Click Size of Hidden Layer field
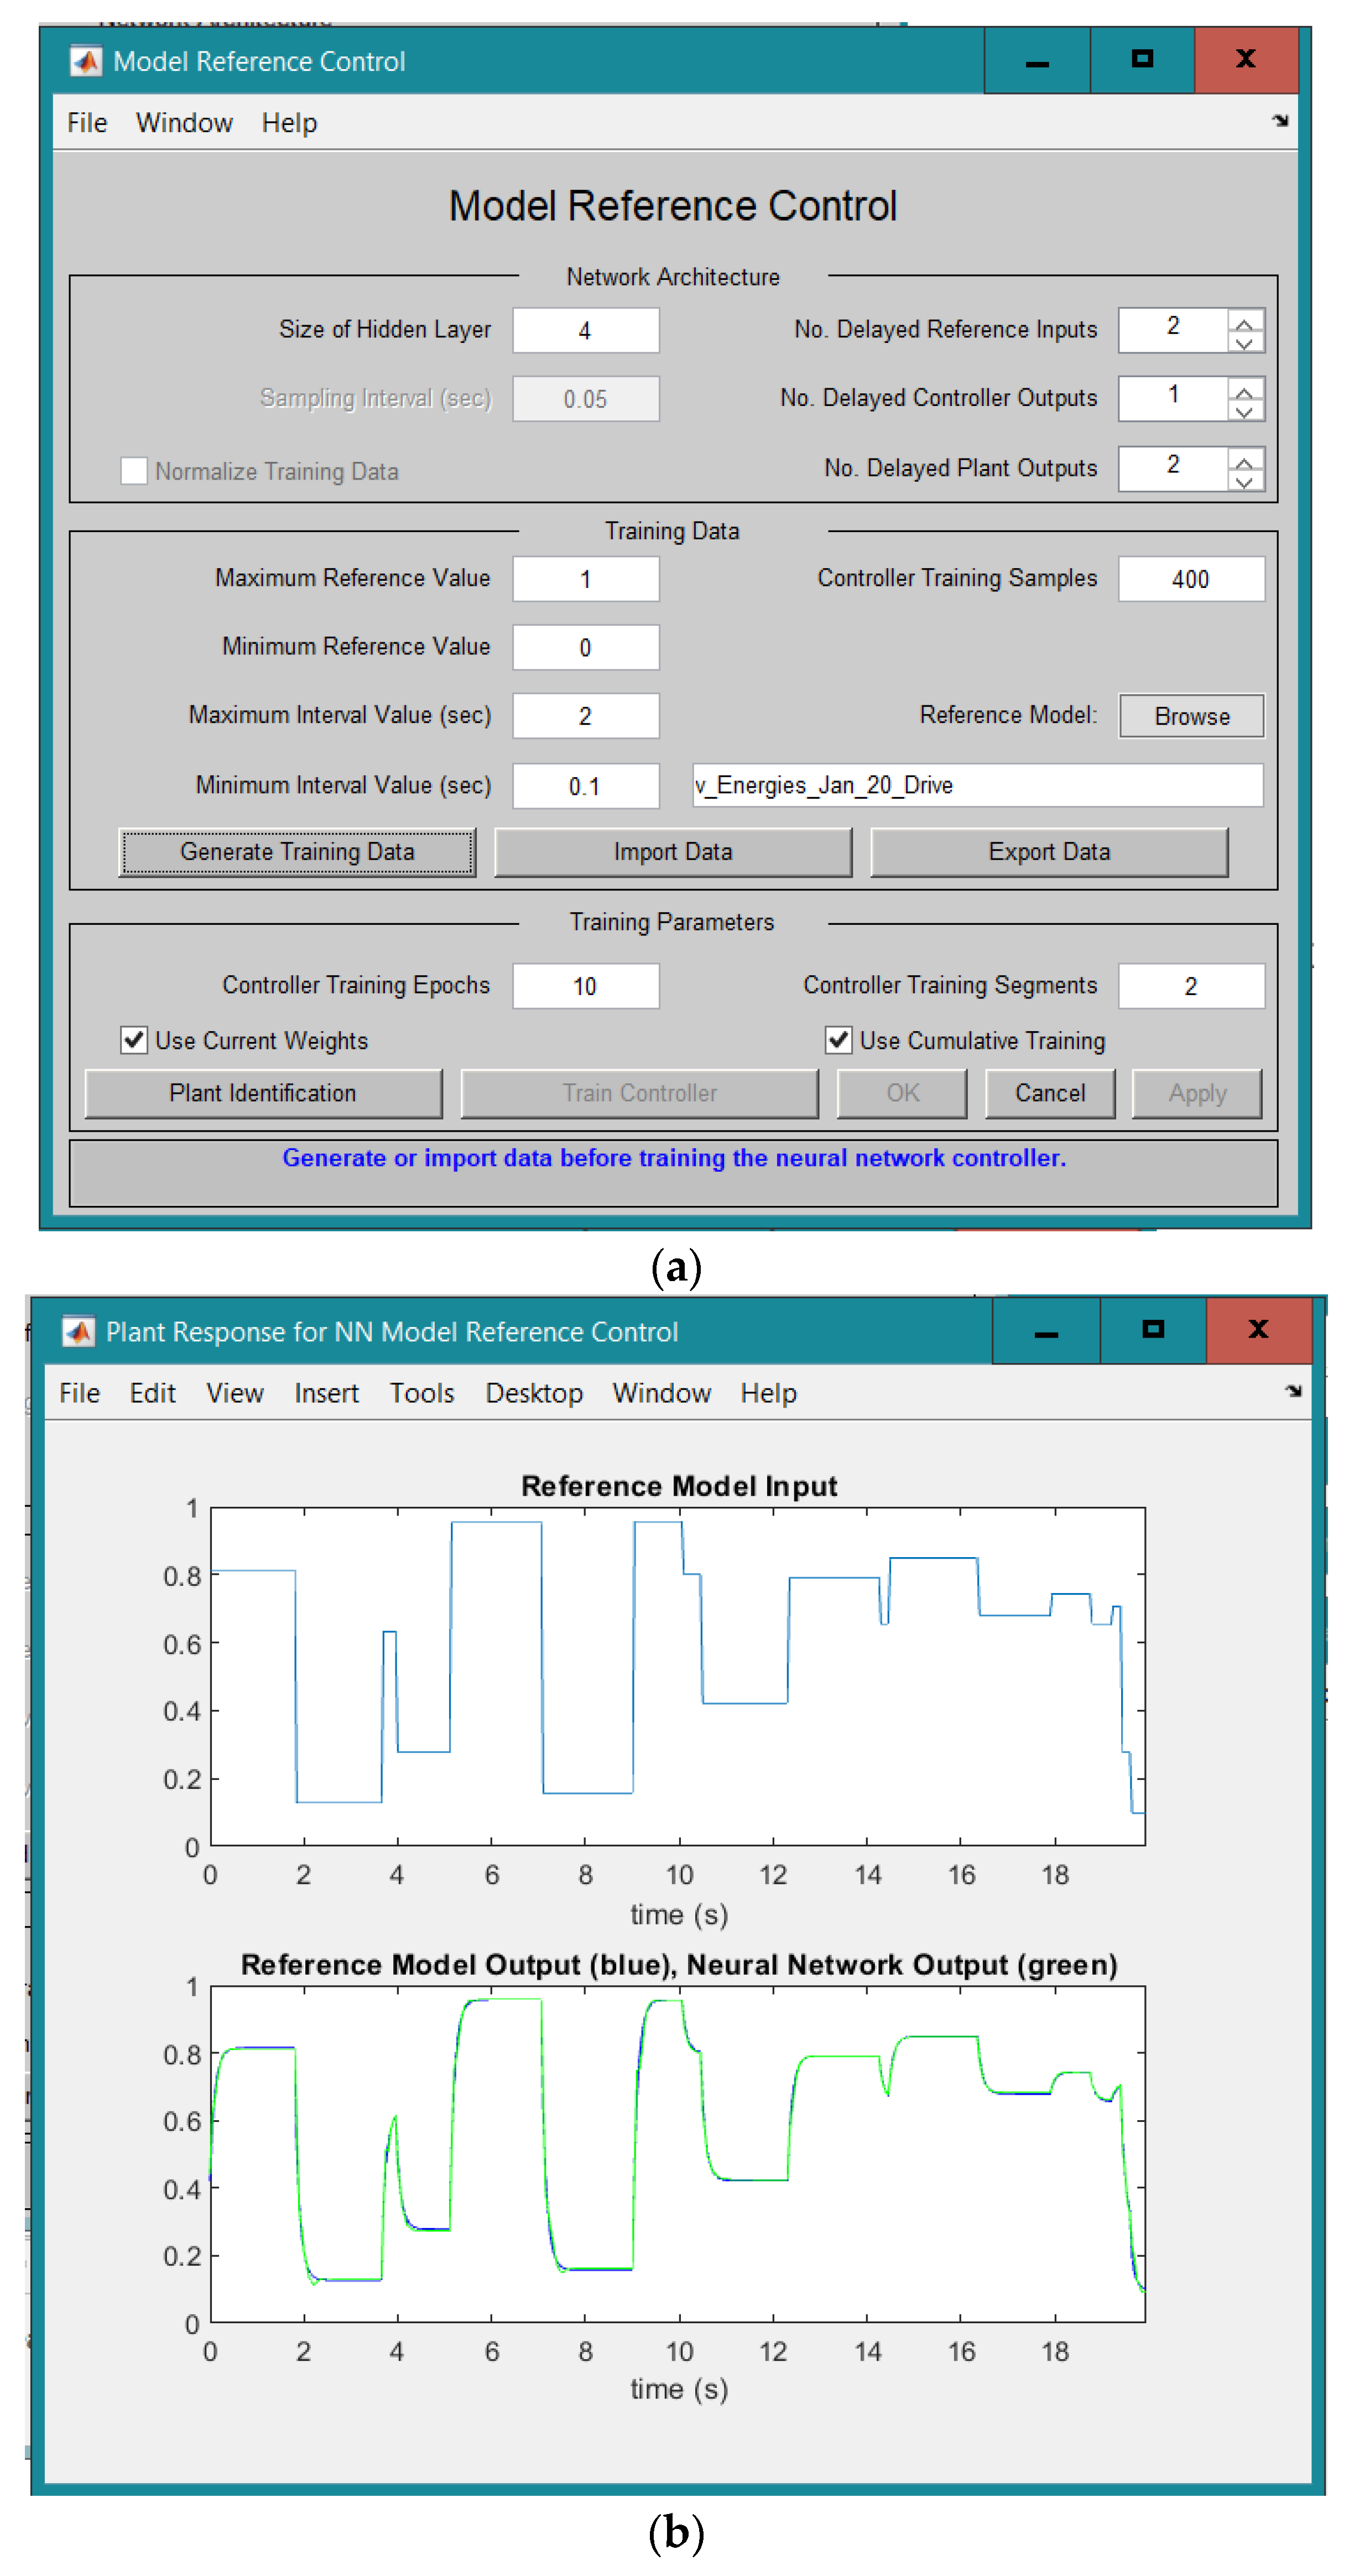Screen dimensions: 1349x2576 coord(585,330)
